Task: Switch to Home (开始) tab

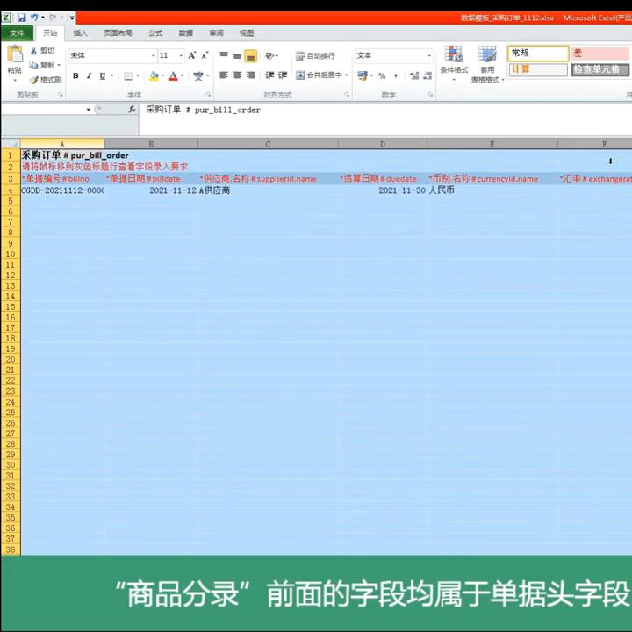Action: (50, 33)
